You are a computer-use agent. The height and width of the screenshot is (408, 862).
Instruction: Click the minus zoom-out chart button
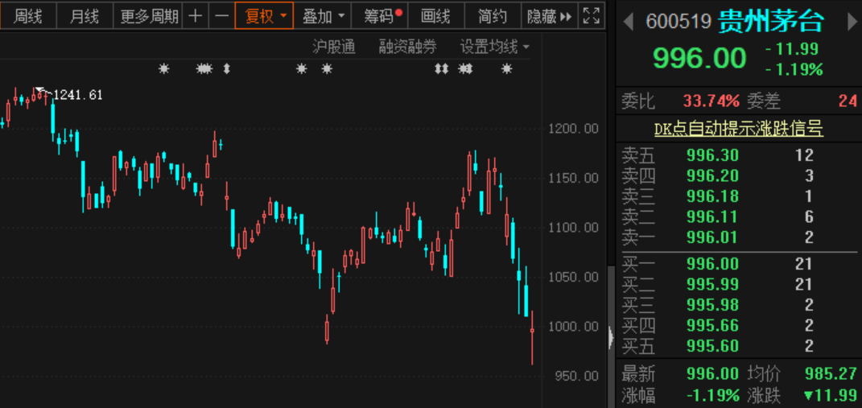(x=221, y=16)
